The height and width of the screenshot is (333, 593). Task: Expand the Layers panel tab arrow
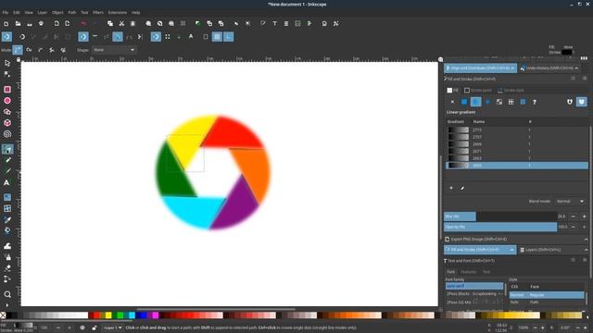586,250
